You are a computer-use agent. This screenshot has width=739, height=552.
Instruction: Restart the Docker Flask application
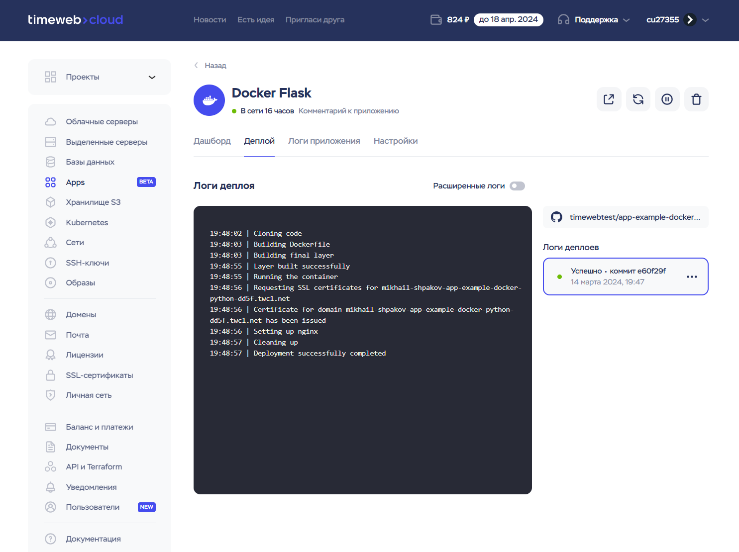tap(638, 99)
